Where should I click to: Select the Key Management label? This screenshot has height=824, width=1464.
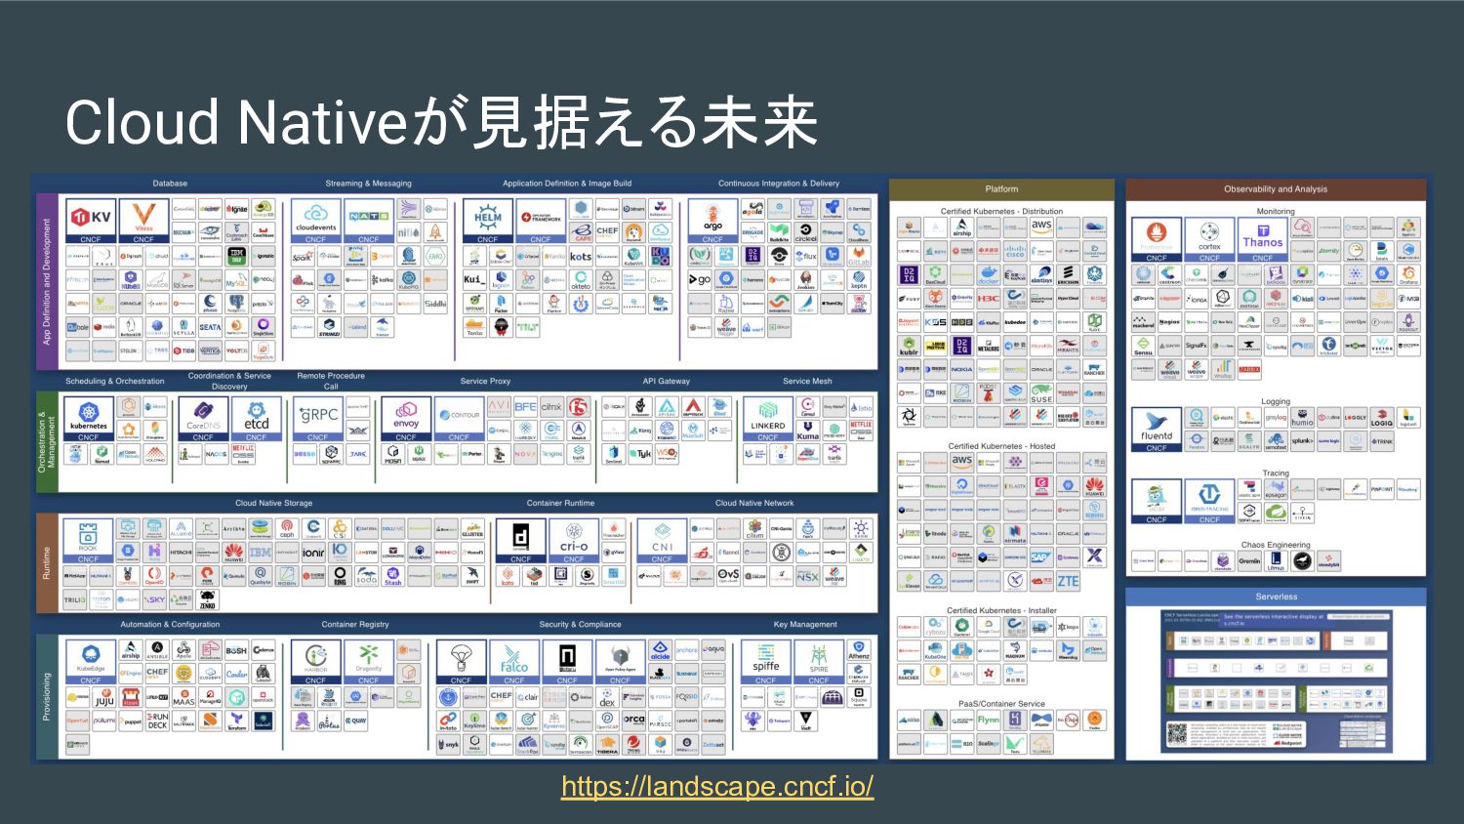pos(805,625)
